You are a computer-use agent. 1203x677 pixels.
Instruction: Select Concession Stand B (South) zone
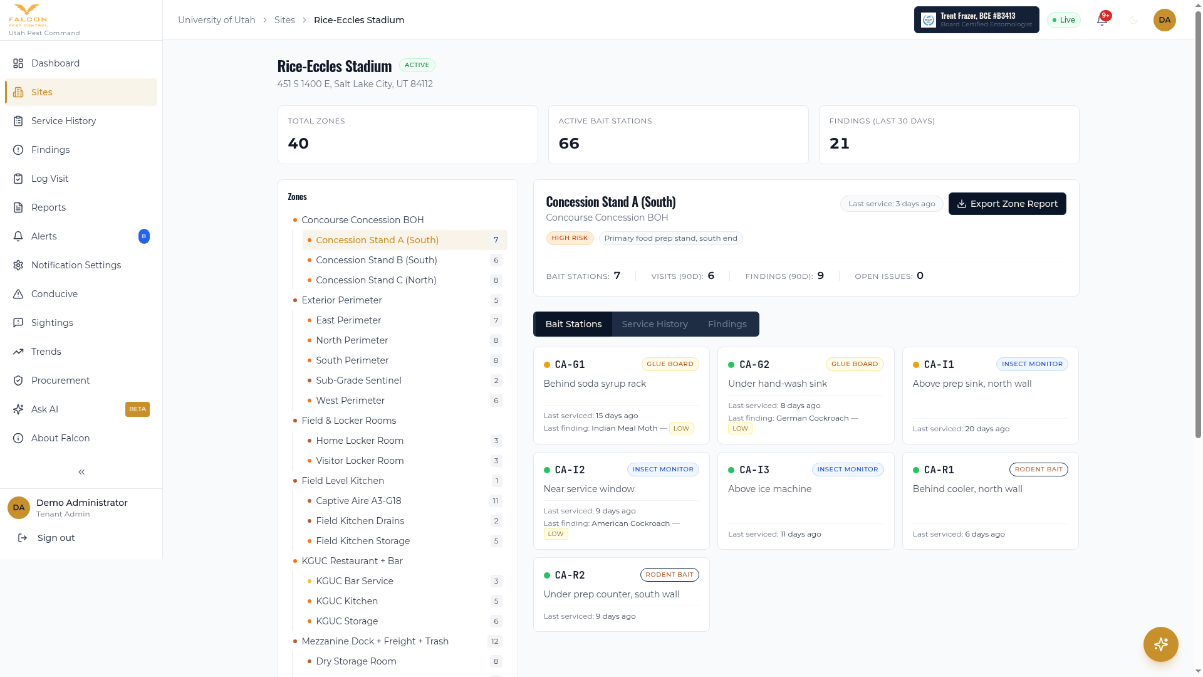405,260
